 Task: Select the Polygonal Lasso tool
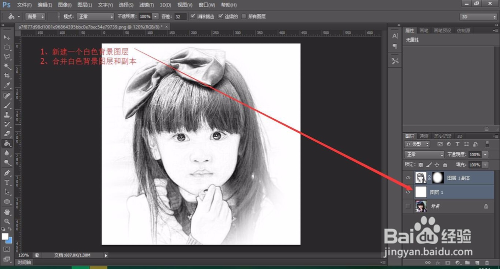tap(6, 57)
